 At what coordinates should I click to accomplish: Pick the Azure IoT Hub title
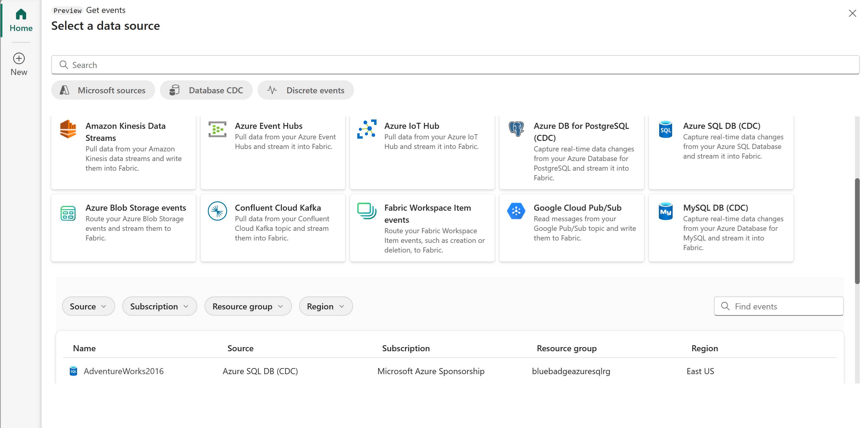[x=412, y=126]
